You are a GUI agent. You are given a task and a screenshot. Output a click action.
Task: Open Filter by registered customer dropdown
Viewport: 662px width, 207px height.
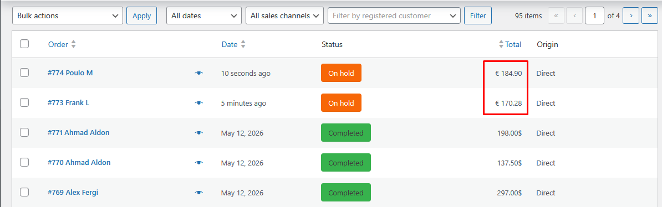(x=394, y=15)
